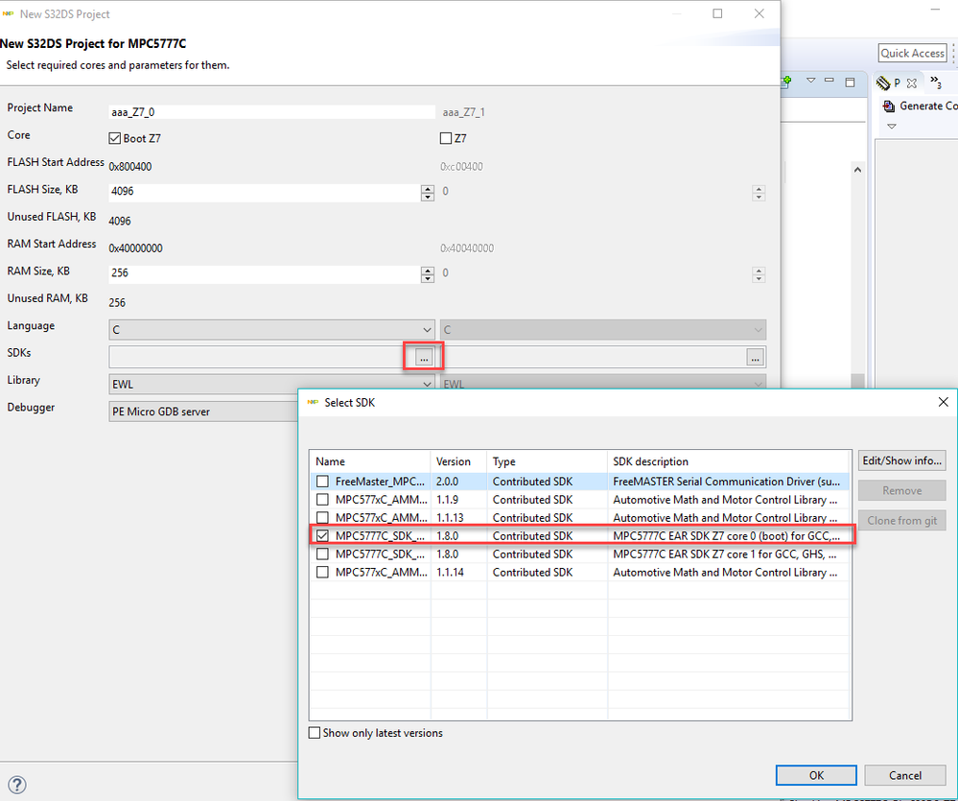
Task: Click Quick Access field
Action: pyautogui.click(x=913, y=53)
